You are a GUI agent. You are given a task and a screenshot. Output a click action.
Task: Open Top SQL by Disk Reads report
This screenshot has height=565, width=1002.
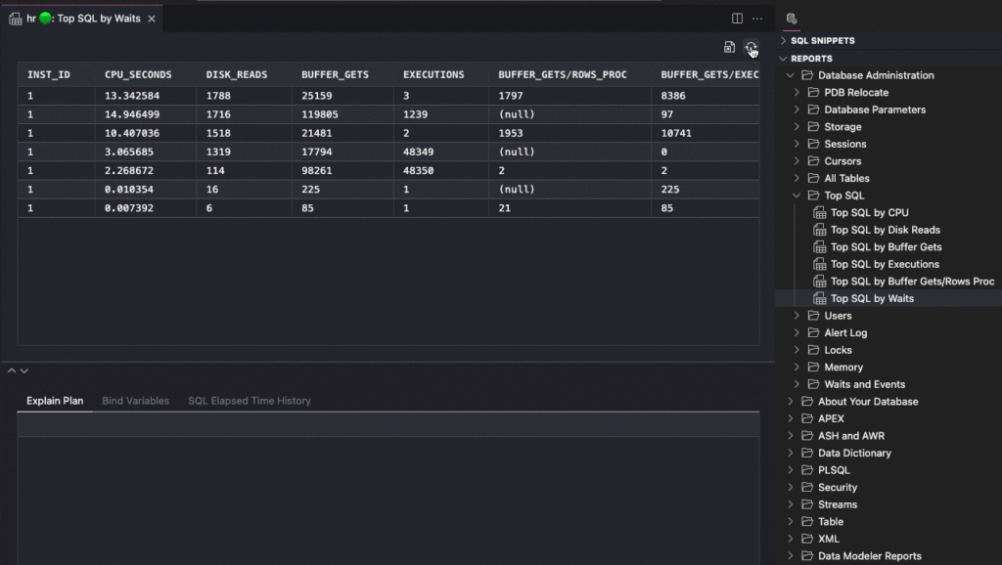pos(885,230)
